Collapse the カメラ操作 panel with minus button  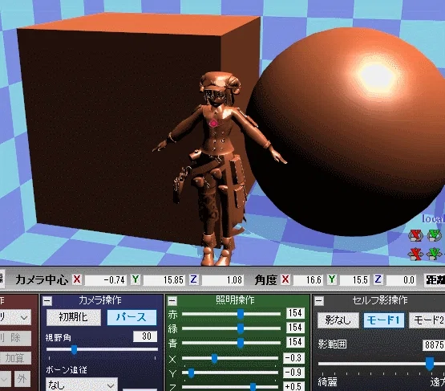tap(47, 301)
